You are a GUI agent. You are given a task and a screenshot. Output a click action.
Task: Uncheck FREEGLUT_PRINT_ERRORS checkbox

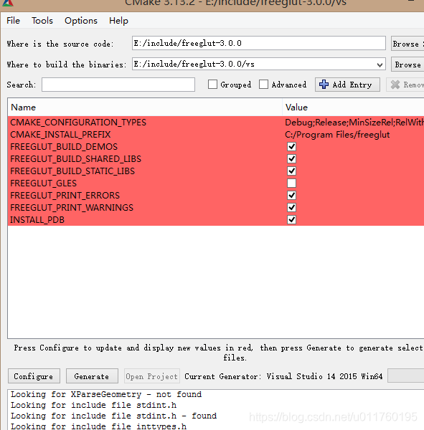coord(291,195)
